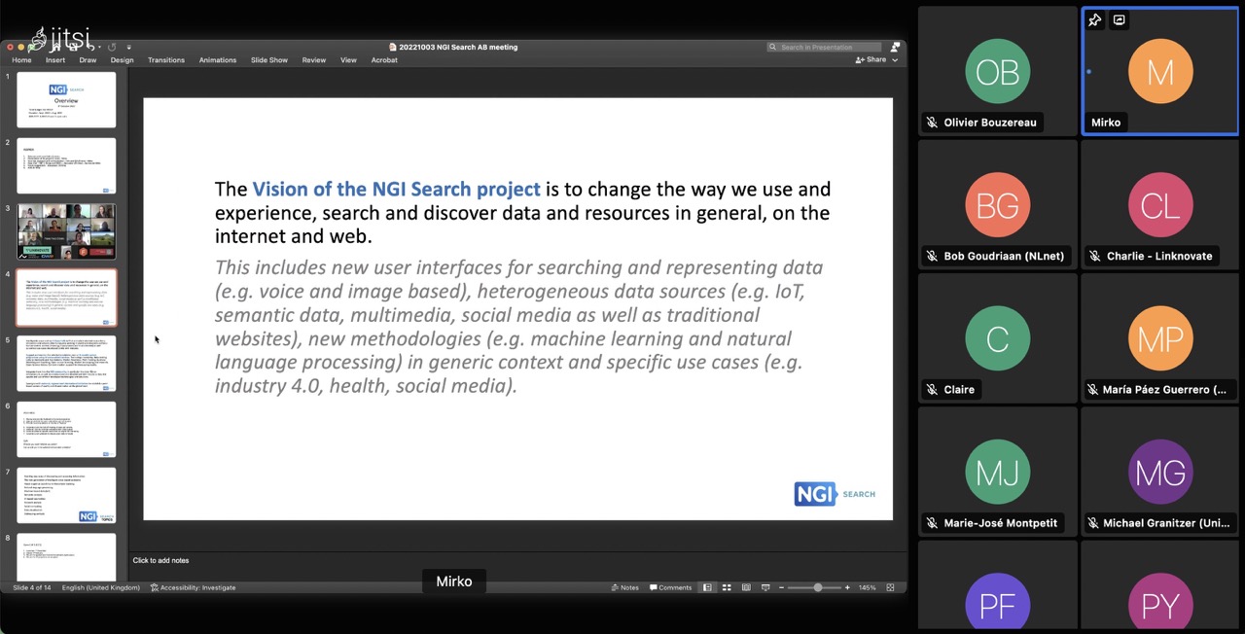Select slide 3 photo thumbnail
This screenshot has width=1245, height=634.
pyautogui.click(x=66, y=231)
